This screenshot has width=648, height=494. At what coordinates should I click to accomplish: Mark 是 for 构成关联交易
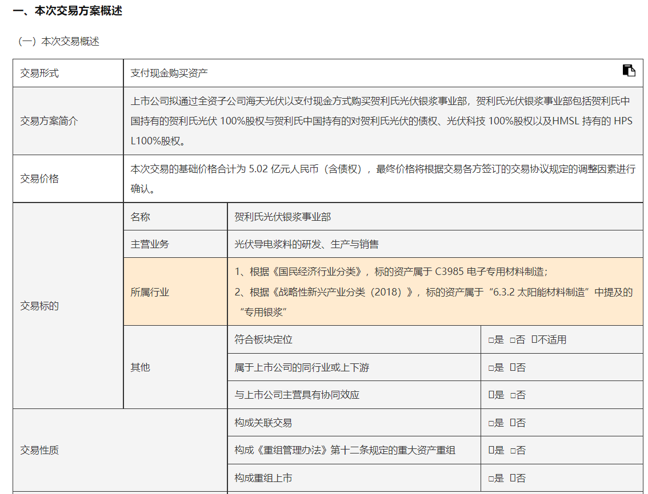pos(491,423)
